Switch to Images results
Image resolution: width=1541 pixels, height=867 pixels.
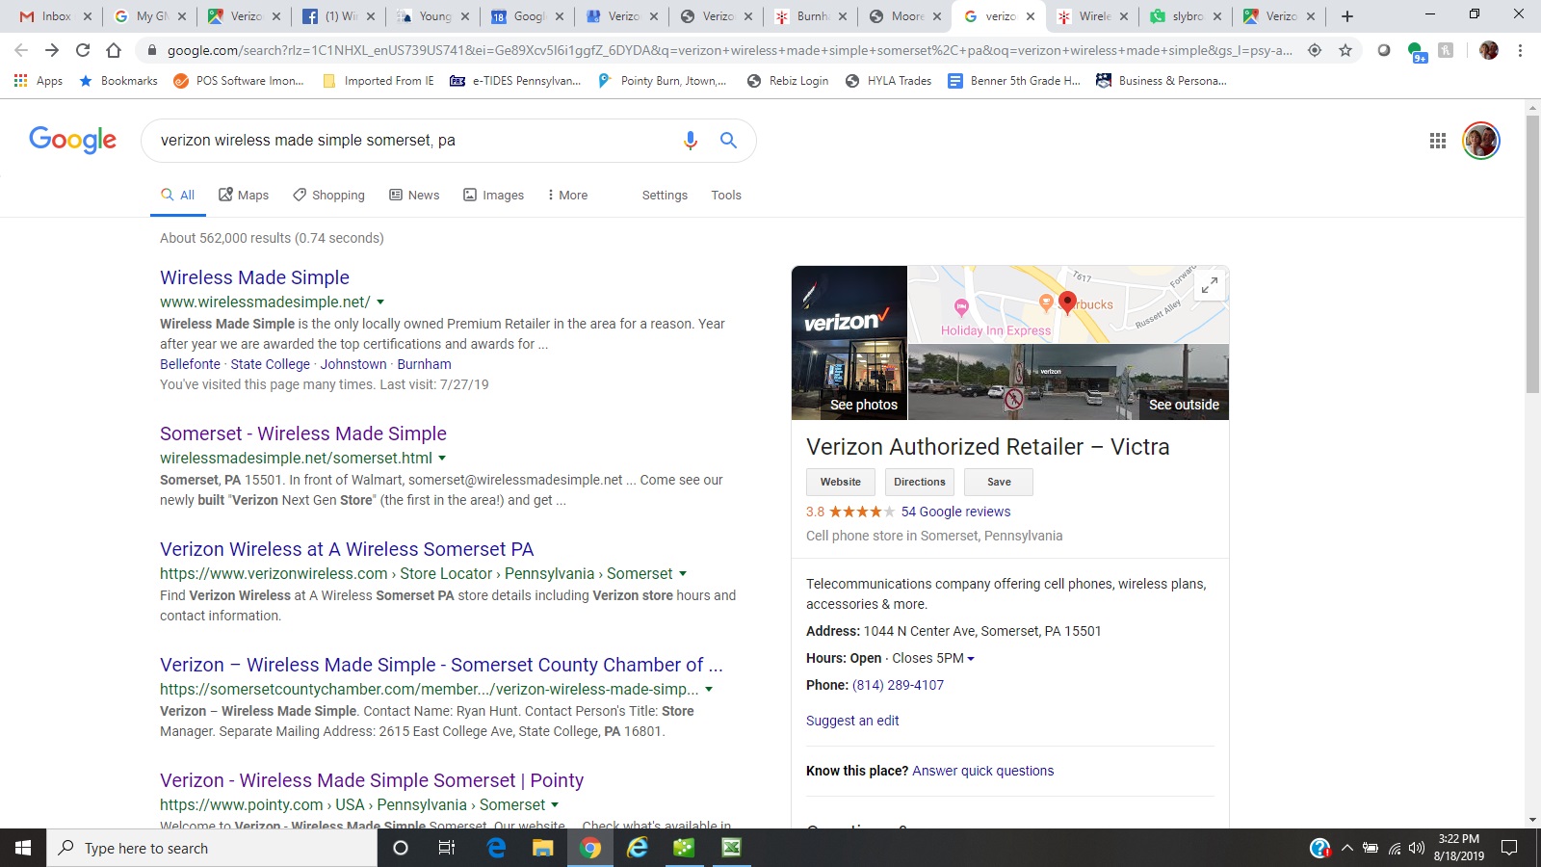494,195
